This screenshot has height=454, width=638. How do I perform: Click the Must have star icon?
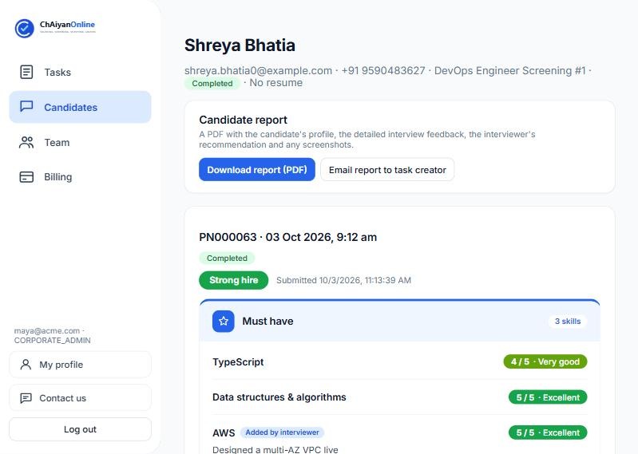[224, 321]
